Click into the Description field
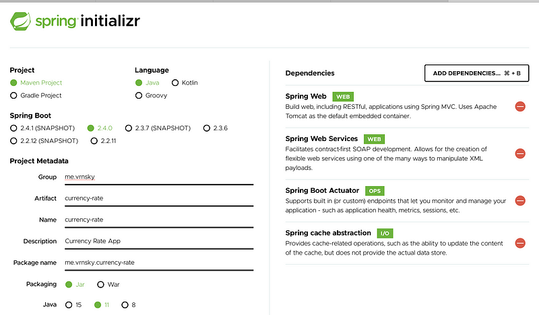Screen dimensions: 539x315 click(x=158, y=241)
